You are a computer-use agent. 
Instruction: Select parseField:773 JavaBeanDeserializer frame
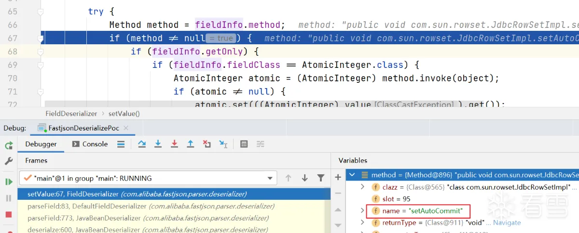point(174,218)
